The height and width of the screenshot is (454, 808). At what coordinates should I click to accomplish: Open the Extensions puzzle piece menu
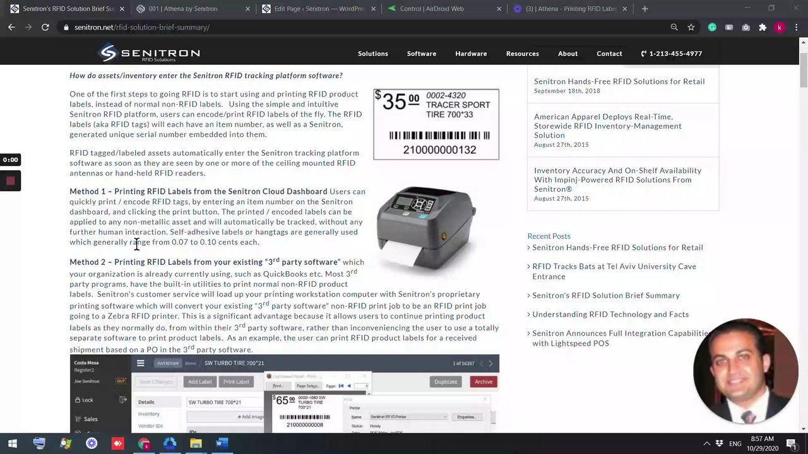[763, 27]
